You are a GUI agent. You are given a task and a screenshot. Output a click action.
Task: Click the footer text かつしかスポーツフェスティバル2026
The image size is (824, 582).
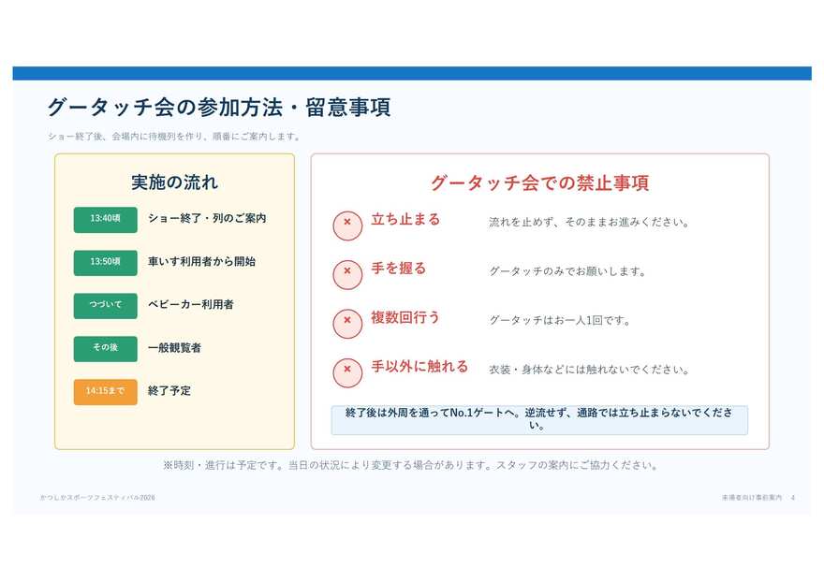[97, 498]
